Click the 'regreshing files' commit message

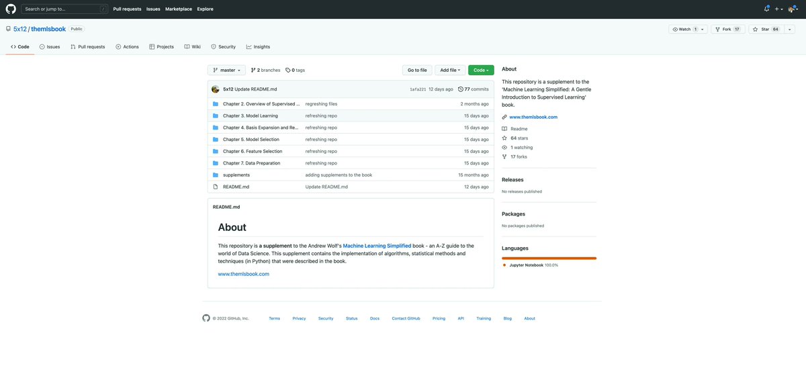[321, 104]
